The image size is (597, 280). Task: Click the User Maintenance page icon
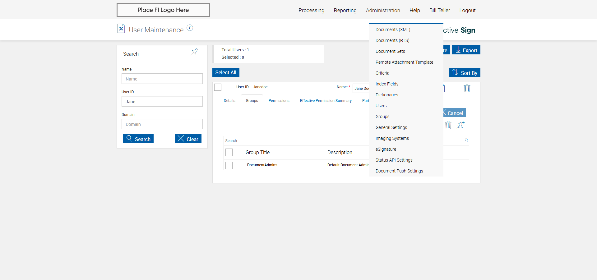[121, 29]
